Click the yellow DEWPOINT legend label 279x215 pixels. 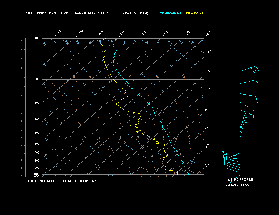(195, 13)
